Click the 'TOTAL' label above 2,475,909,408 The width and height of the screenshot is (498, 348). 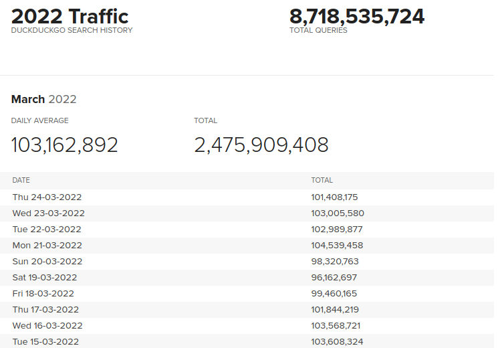(205, 120)
